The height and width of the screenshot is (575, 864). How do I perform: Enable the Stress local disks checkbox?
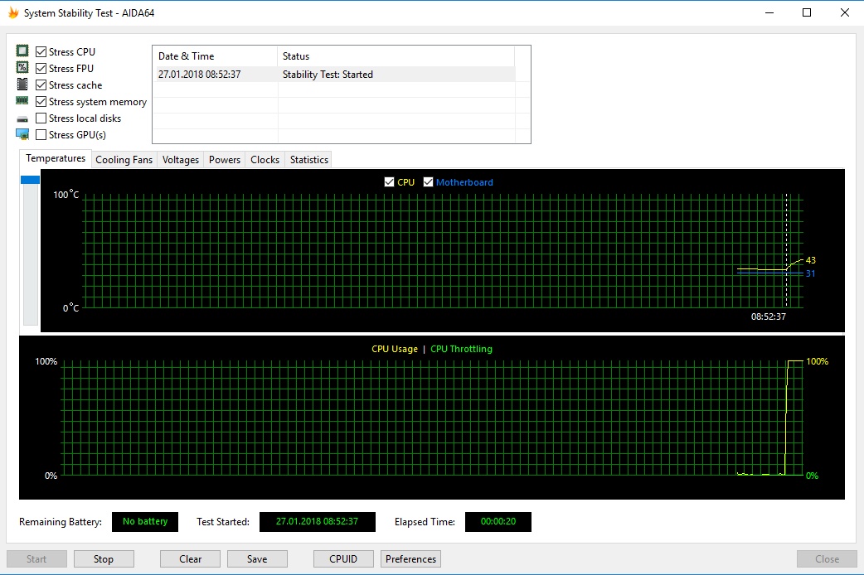click(41, 118)
